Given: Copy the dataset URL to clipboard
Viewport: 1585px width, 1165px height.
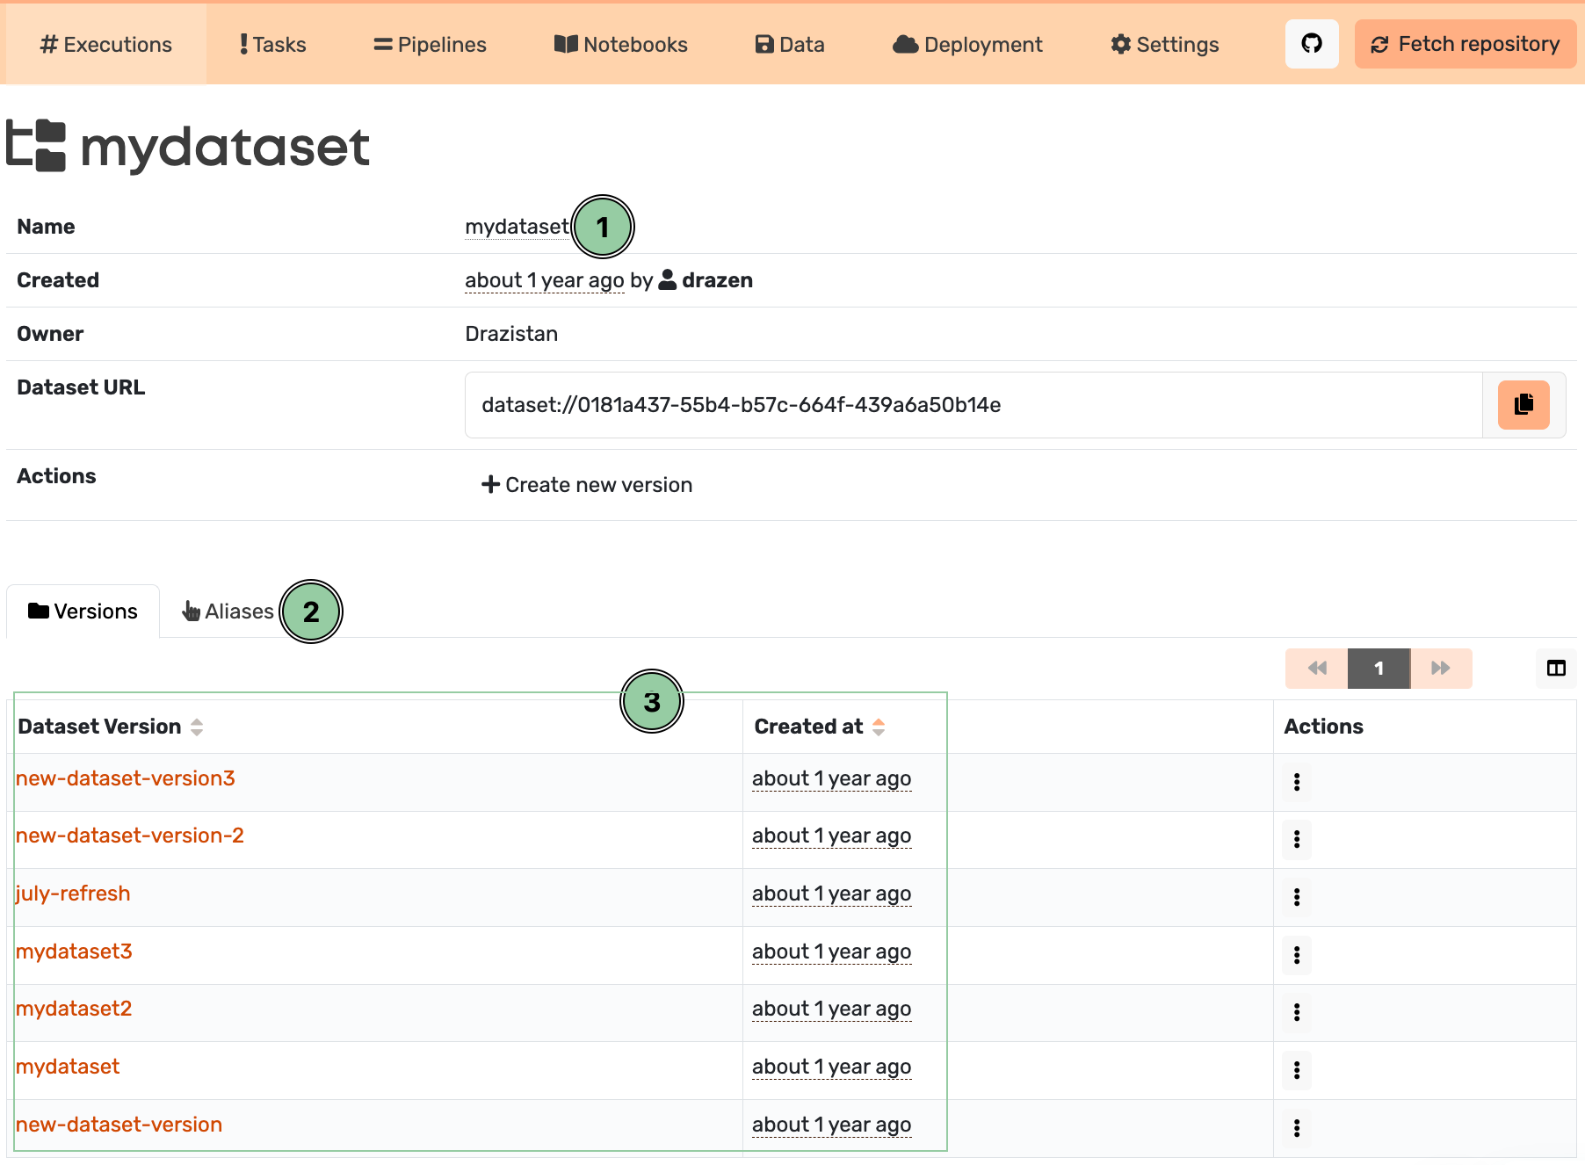Looking at the screenshot, I should [x=1523, y=405].
